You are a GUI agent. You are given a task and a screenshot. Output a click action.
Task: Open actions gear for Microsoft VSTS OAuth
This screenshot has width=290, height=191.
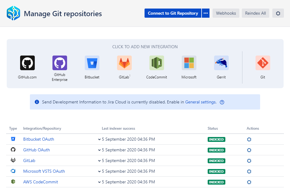[x=249, y=171]
